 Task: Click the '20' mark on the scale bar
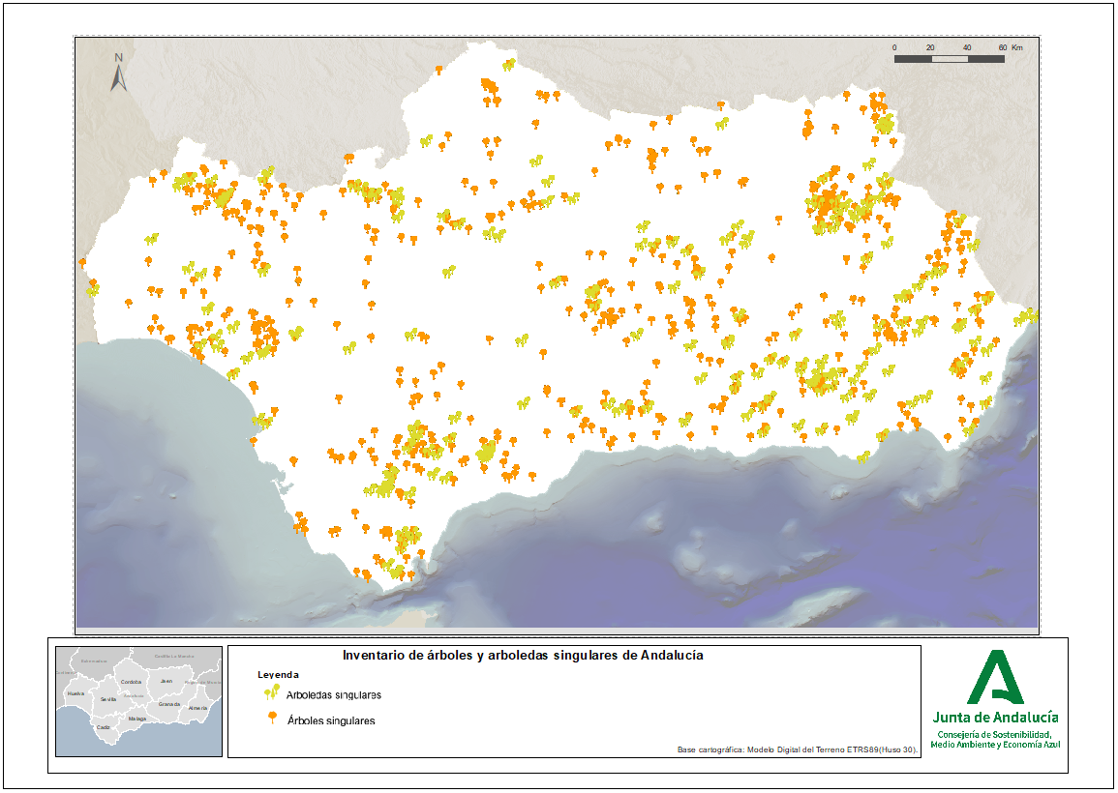coord(930,47)
